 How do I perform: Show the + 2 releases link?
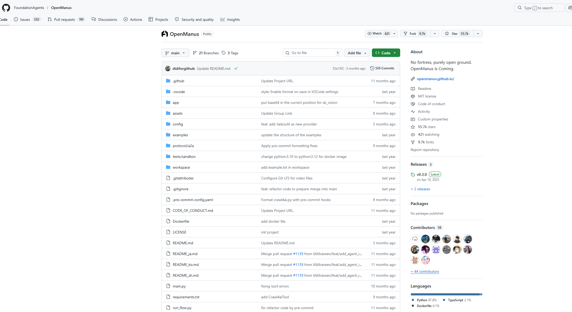pyautogui.click(x=420, y=189)
